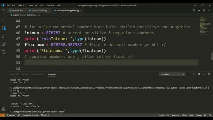Change line ending via CRLF
The image size is (213, 120).
coord(191,115)
